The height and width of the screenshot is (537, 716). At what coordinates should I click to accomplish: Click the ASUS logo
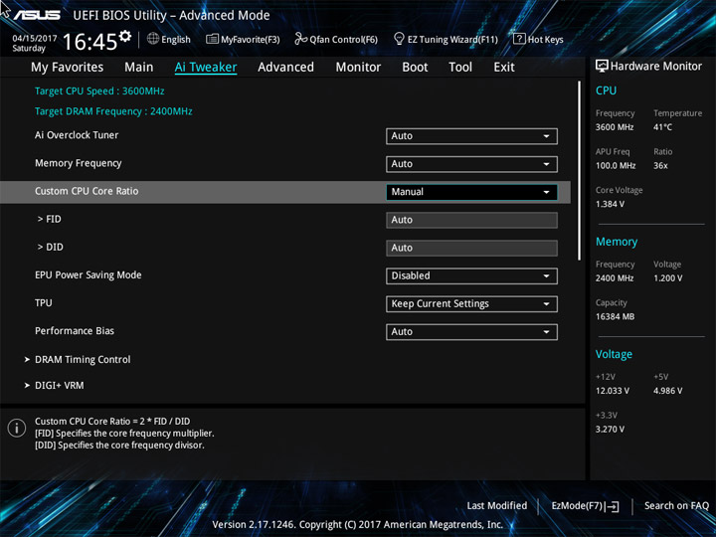37,15
